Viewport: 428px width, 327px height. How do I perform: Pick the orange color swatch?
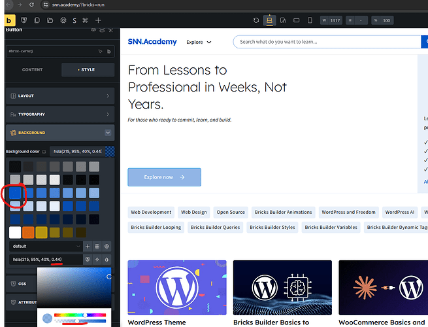28,232
